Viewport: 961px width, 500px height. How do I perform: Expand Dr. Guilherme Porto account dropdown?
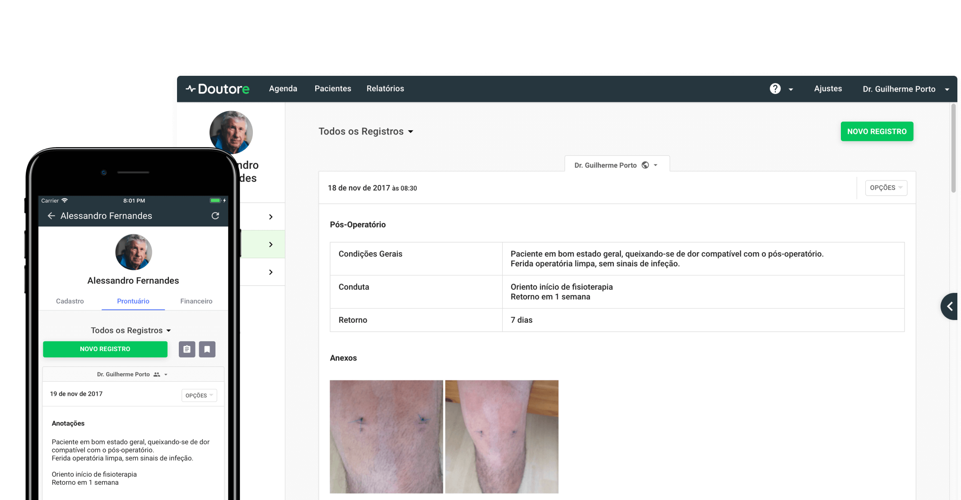(905, 89)
